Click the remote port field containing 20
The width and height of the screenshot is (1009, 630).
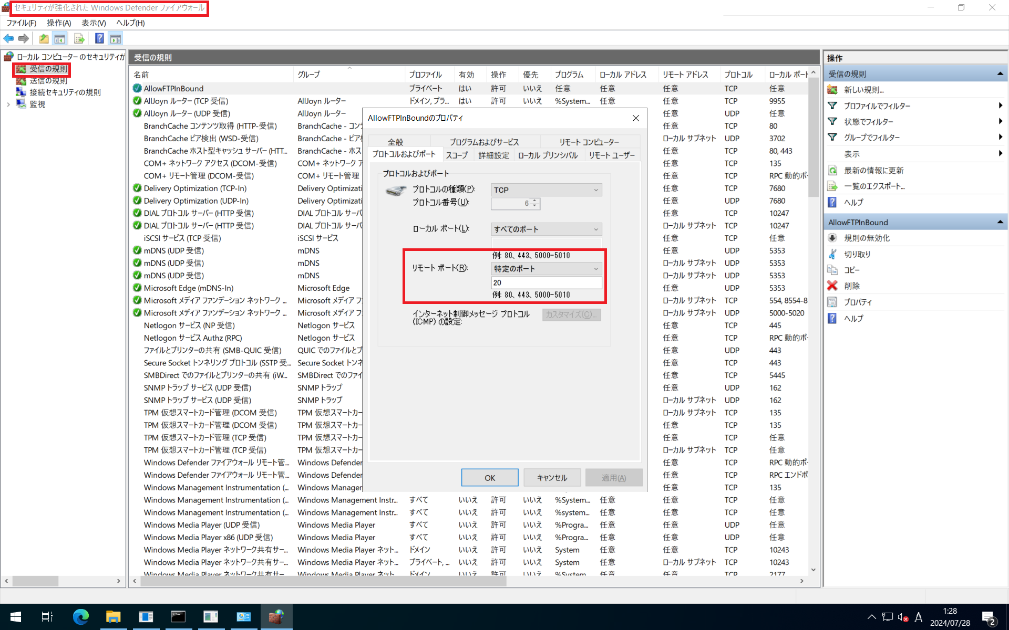(x=546, y=282)
